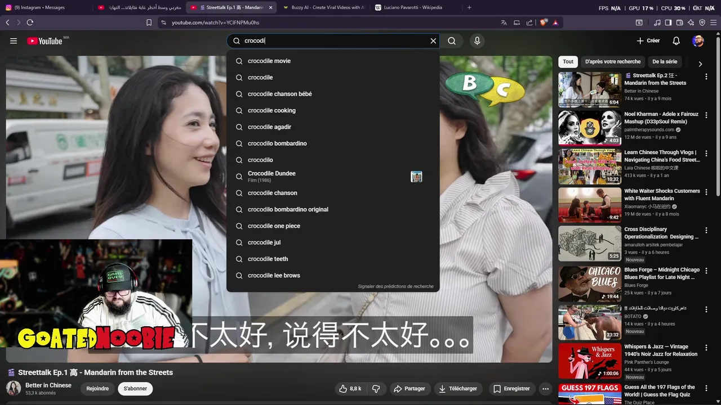Screen dimensions: 721x405
Task: Open Blues Forge Midnight Chicago thumbnail
Action: click(x=590, y=283)
